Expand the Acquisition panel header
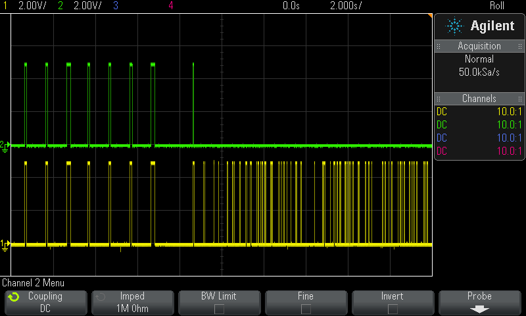This screenshot has width=526, height=316. [479, 46]
